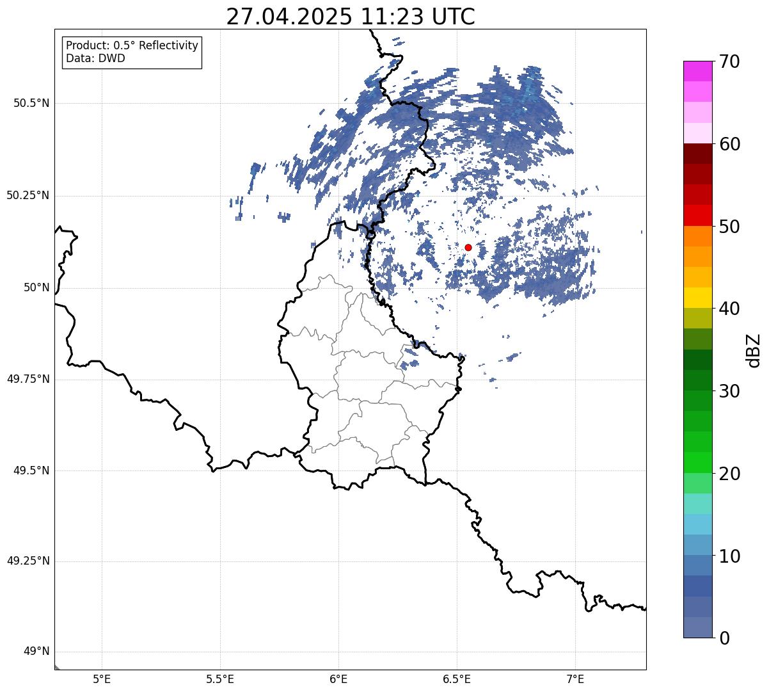Click the dBZ colorbar axis label

[x=754, y=350]
